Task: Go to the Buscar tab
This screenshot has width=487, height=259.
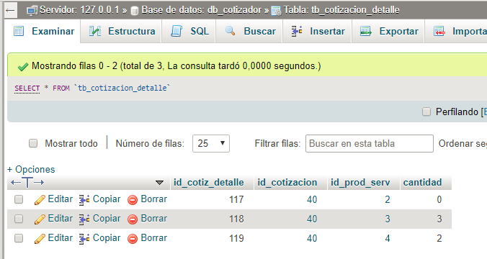Action: point(250,31)
